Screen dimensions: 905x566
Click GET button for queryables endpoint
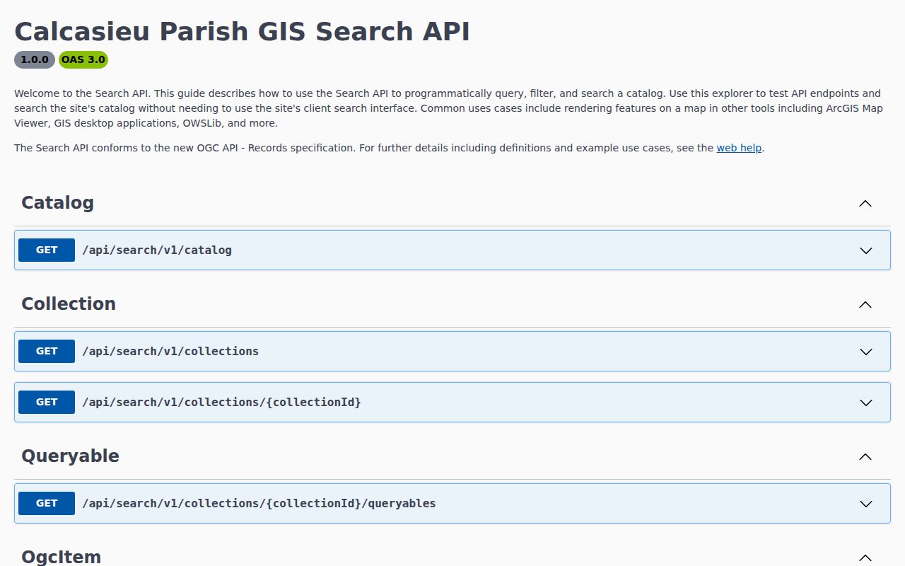click(47, 503)
